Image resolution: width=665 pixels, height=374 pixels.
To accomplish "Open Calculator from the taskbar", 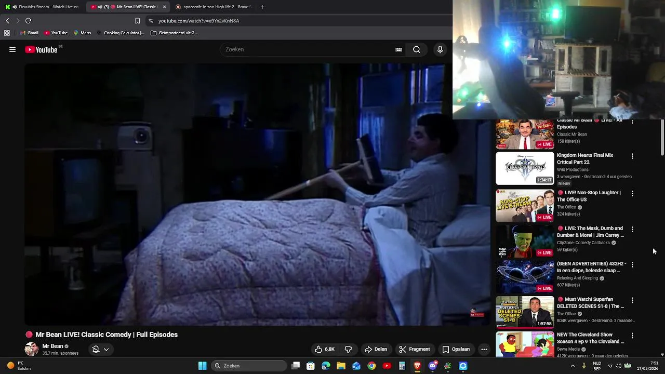I will tap(402, 366).
